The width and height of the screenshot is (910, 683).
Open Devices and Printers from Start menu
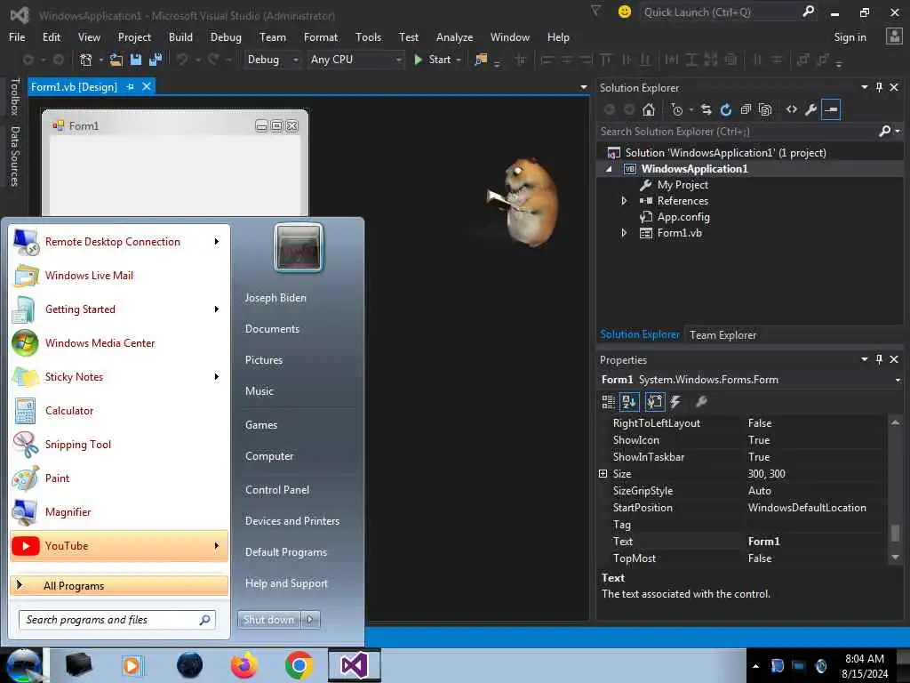291,521
